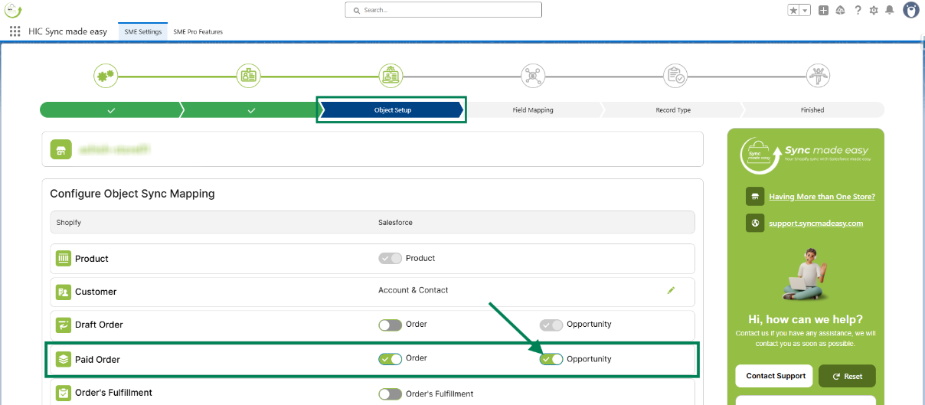Enable Order's Fulfillment toggle
Image resolution: width=925 pixels, height=405 pixels.
[x=390, y=394]
